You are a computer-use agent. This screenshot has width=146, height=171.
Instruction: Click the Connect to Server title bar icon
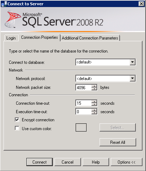[4, 4]
